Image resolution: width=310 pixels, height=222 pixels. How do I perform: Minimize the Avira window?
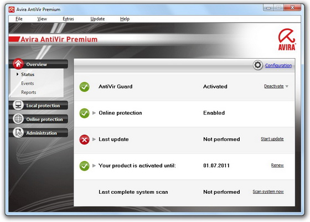pyautogui.click(x=268, y=8)
